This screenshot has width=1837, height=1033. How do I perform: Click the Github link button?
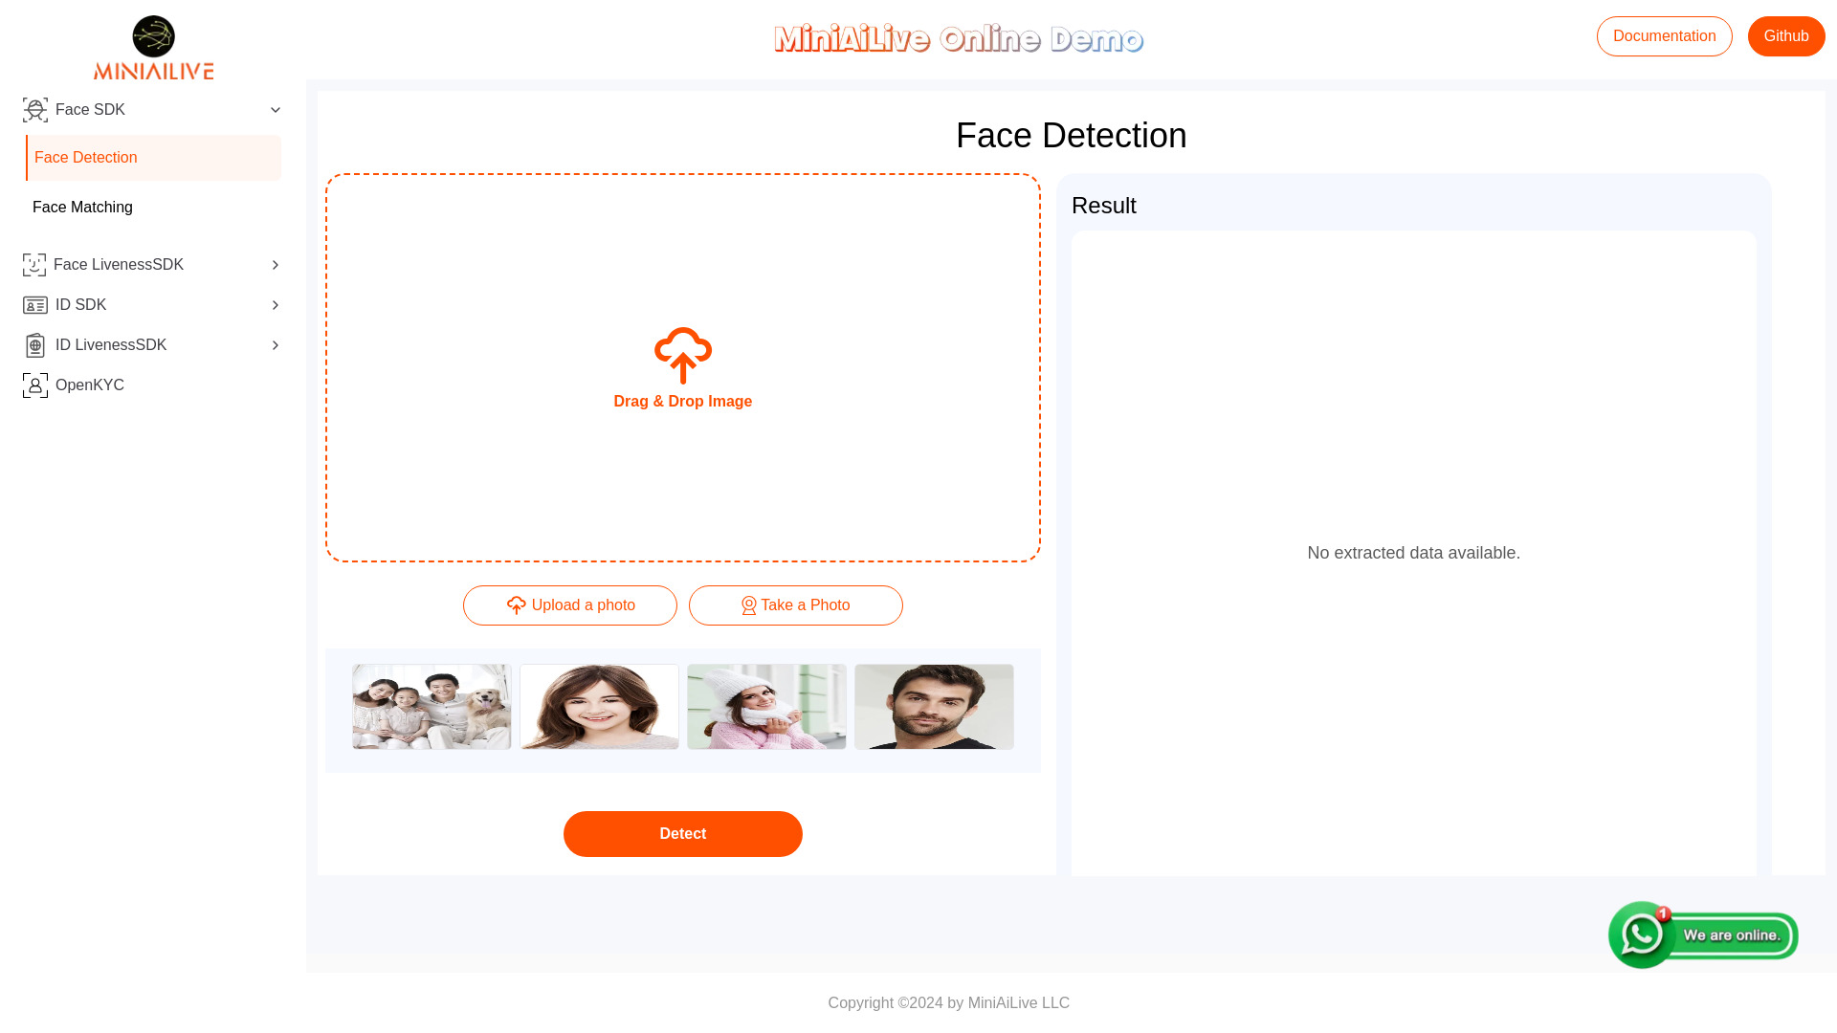point(1785,36)
